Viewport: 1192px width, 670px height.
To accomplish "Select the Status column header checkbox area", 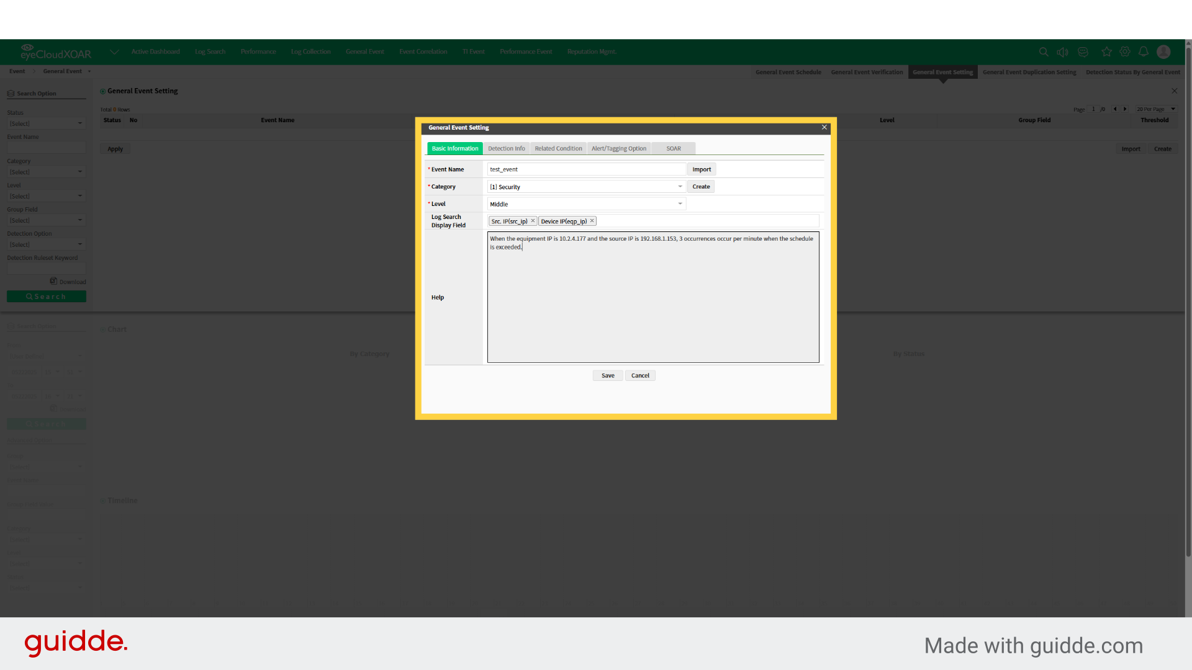I will pyautogui.click(x=112, y=120).
